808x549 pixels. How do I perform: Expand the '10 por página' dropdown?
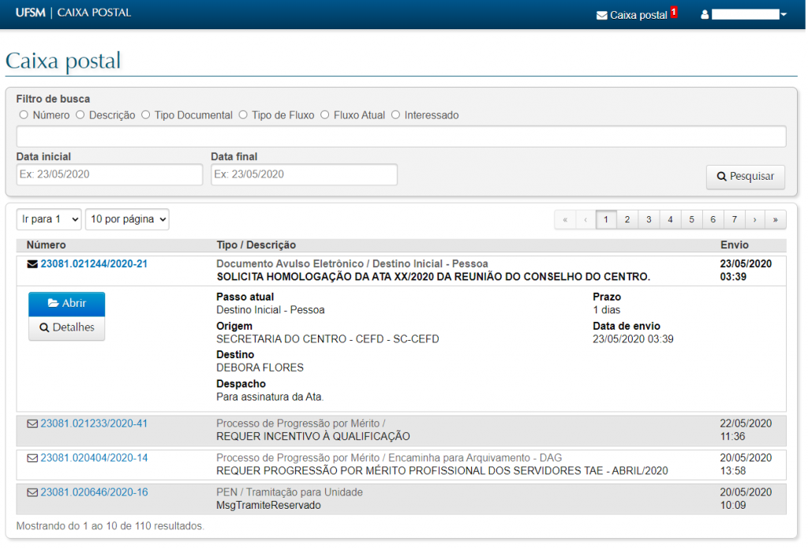point(127,219)
